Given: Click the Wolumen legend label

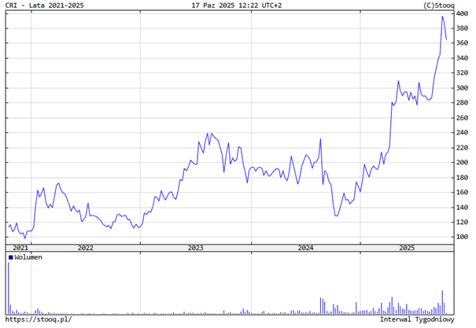Looking at the screenshot, I should pyautogui.click(x=28, y=257).
